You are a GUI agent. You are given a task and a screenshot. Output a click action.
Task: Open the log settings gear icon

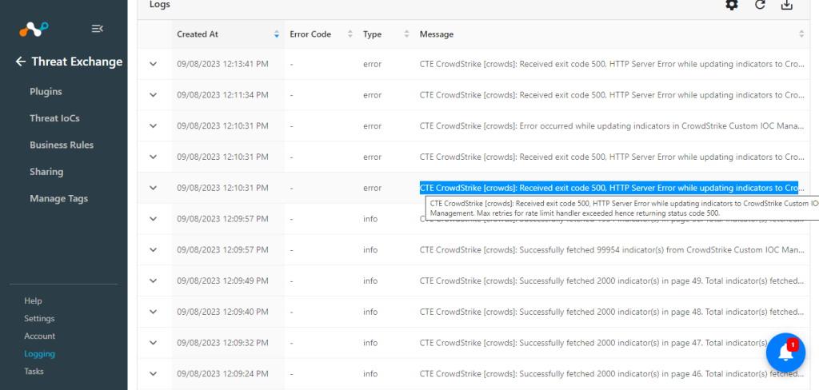pos(733,6)
